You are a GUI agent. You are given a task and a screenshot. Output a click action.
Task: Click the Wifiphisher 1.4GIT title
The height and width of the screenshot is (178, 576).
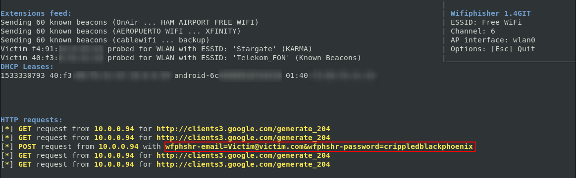coord(490,13)
